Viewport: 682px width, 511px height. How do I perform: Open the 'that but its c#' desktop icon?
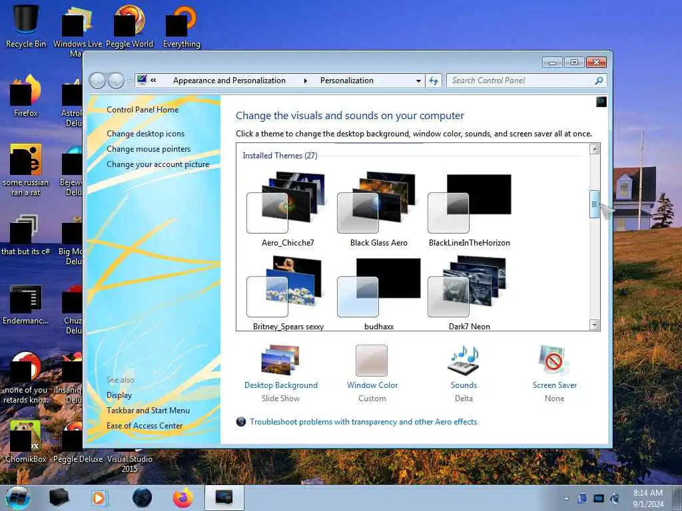(x=26, y=235)
